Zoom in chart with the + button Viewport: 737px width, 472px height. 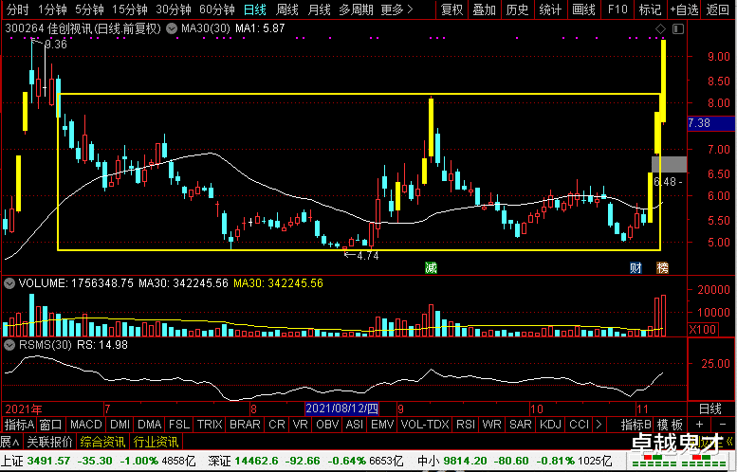(699, 425)
